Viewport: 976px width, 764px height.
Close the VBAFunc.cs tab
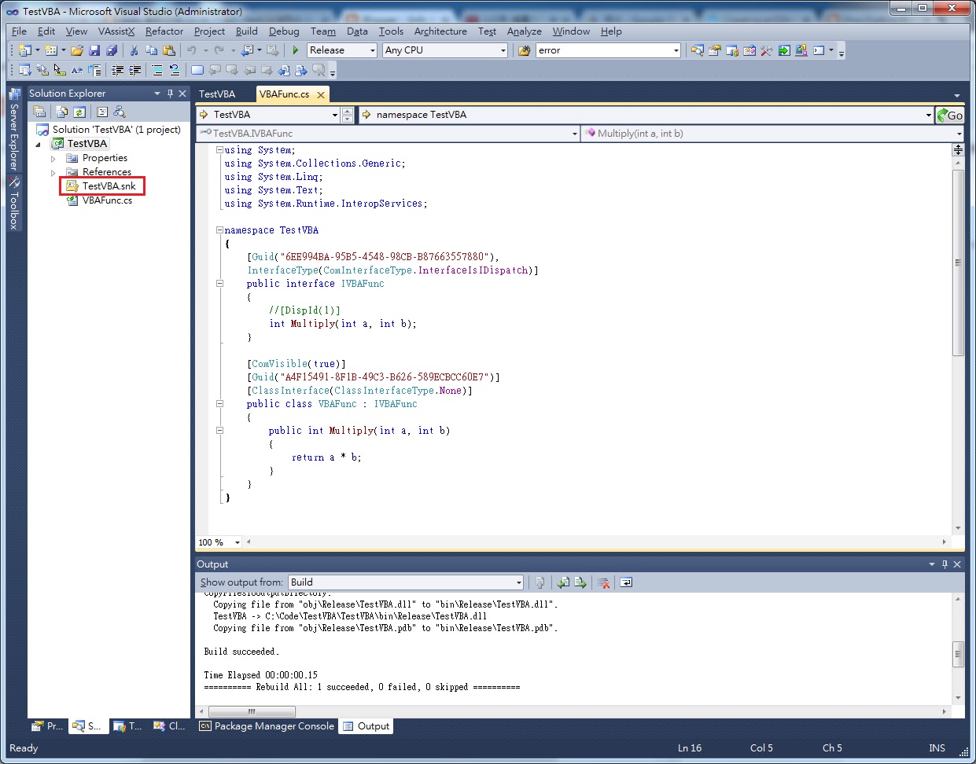point(320,94)
